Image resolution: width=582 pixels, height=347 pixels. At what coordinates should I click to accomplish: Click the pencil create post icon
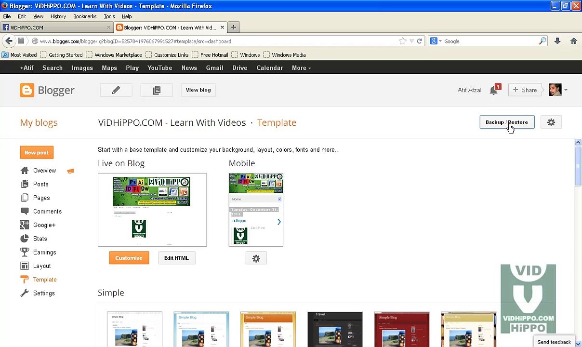pos(116,90)
